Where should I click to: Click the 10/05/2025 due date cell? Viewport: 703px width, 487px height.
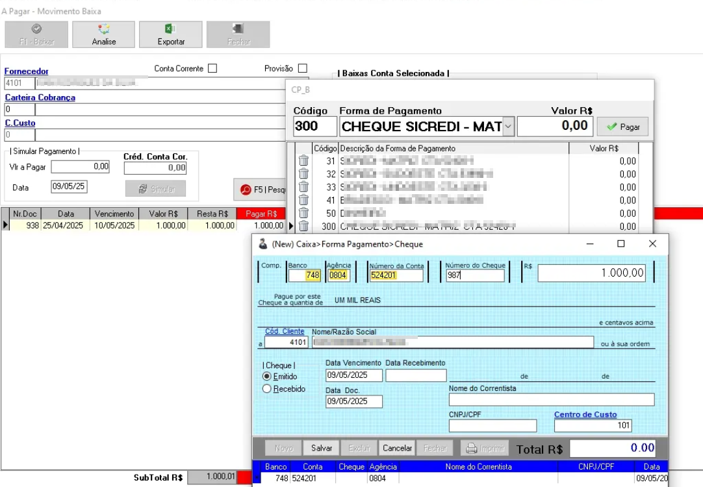click(114, 225)
